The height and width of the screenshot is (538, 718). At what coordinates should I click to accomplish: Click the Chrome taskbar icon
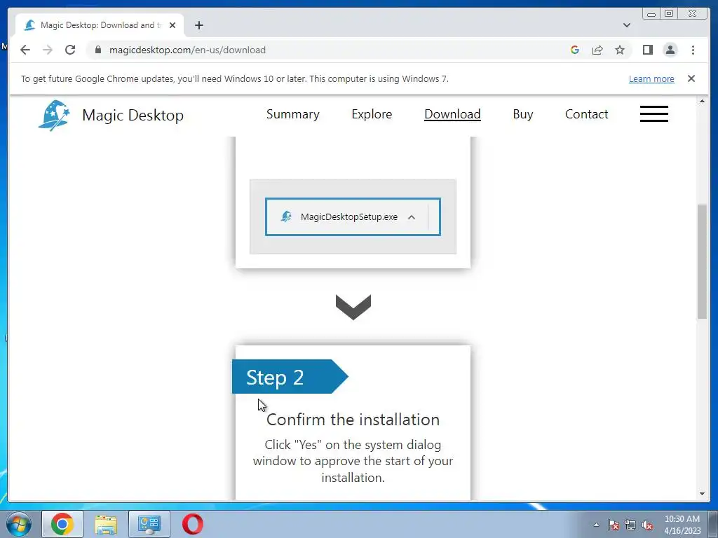[62, 524]
